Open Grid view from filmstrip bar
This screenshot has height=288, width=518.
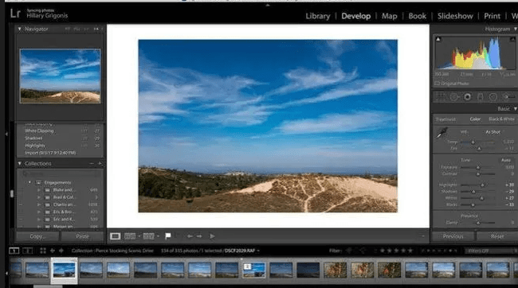pos(43,251)
